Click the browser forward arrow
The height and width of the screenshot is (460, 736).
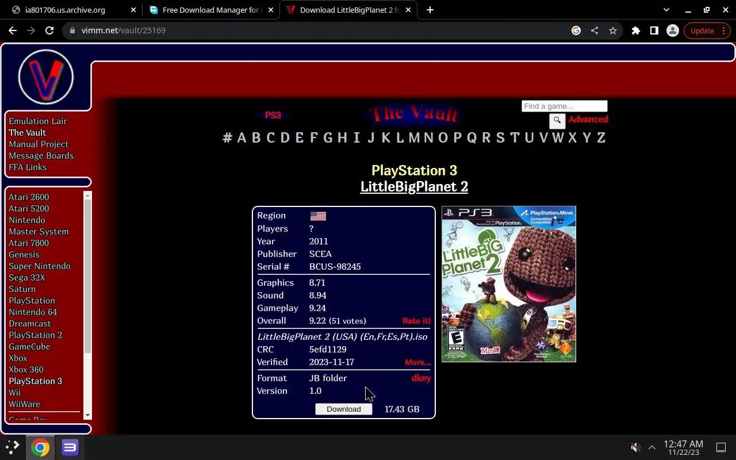[31, 30]
